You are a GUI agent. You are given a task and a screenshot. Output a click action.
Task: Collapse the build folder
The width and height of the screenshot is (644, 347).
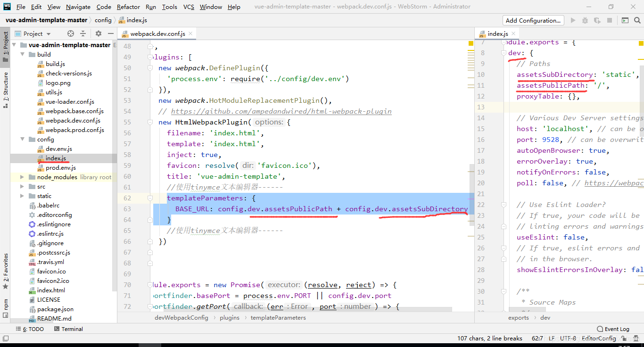23,55
